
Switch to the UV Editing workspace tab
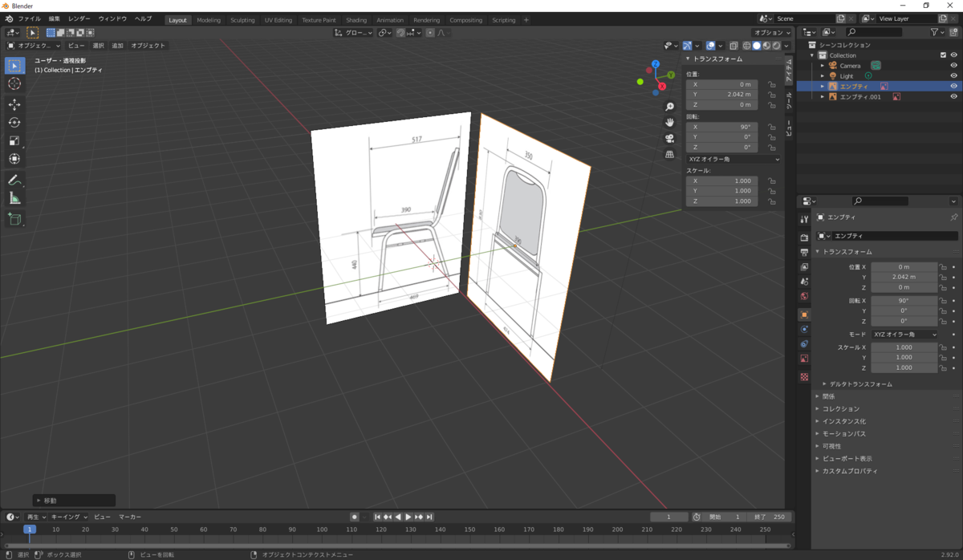pyautogui.click(x=278, y=20)
